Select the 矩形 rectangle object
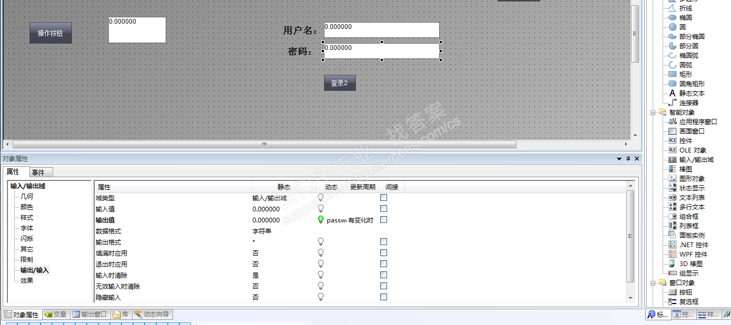731x325 pixels. [686, 74]
